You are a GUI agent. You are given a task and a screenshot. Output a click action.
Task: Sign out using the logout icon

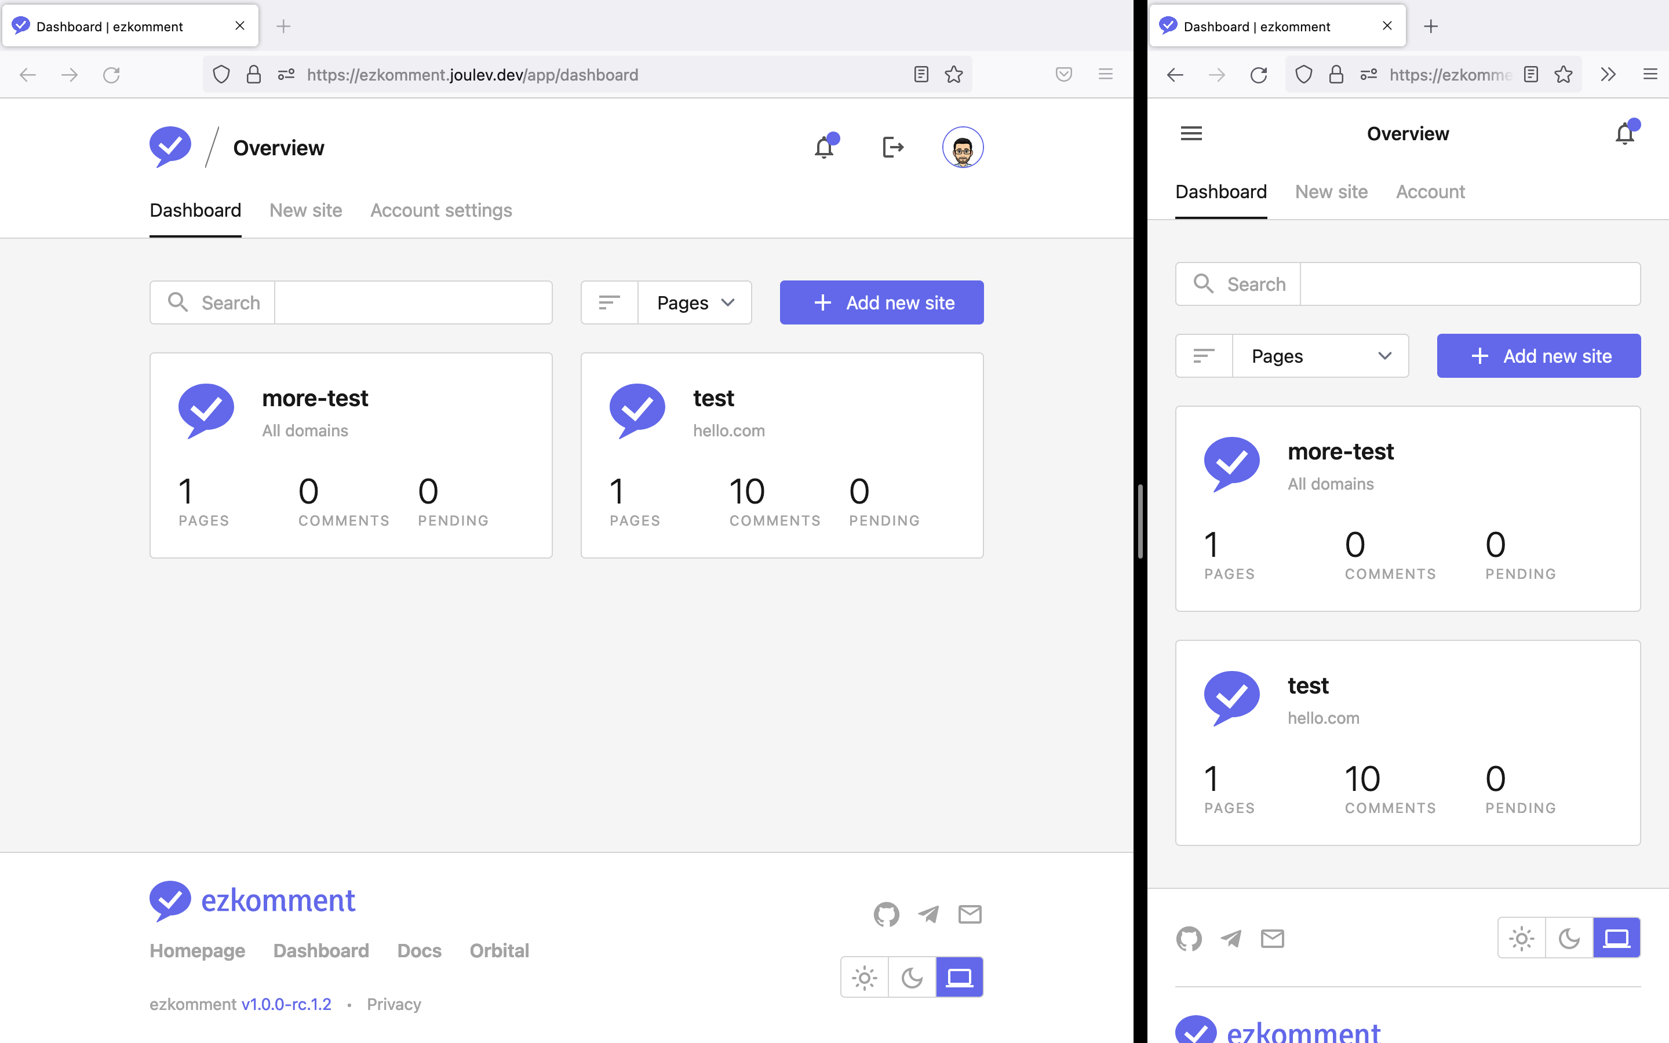(x=894, y=147)
